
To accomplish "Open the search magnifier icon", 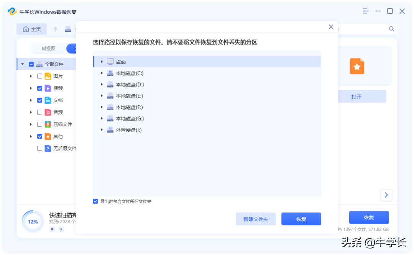I will coord(391,28).
